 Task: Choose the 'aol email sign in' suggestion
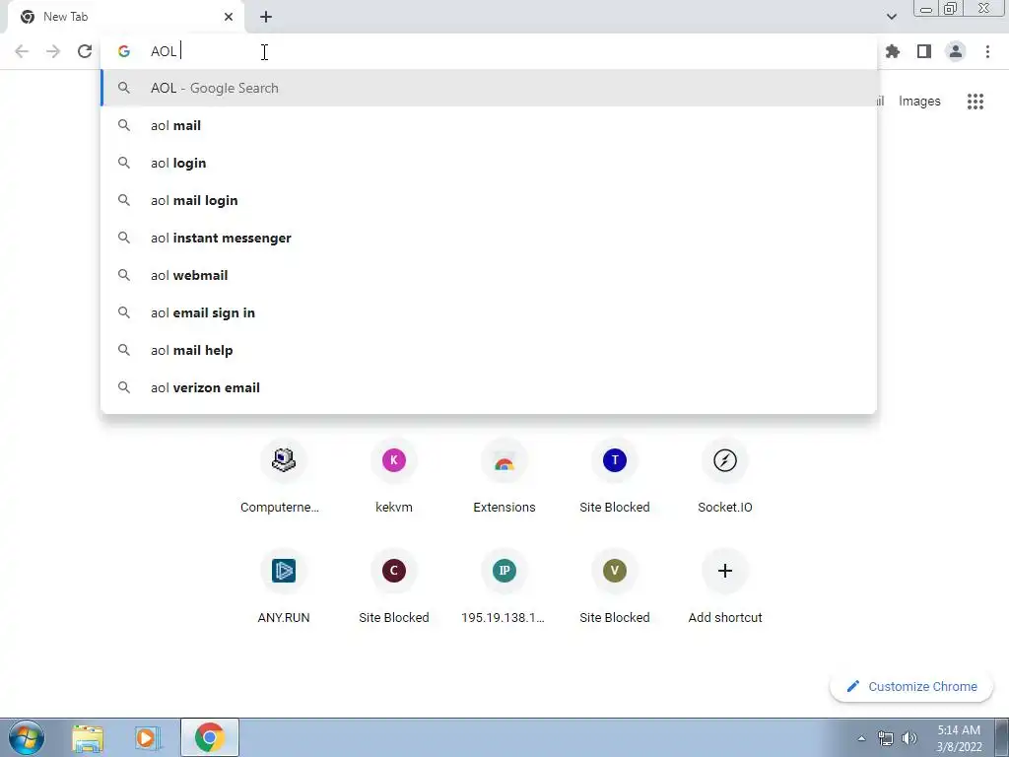click(489, 312)
